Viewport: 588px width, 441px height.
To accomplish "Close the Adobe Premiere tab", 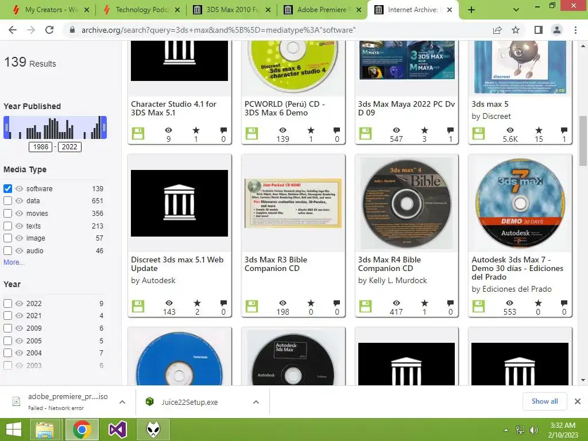I will [x=359, y=10].
